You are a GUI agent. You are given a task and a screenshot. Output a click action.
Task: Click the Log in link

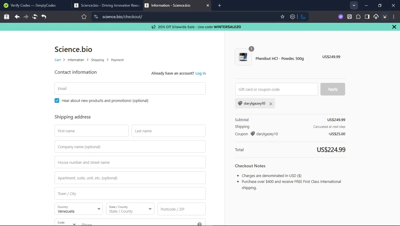(201, 73)
